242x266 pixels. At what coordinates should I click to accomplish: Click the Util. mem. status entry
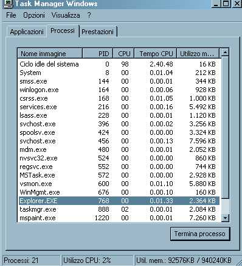pos(187,261)
